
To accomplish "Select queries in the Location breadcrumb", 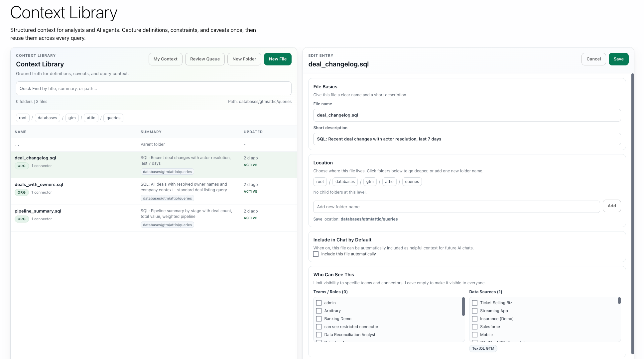I will click(x=412, y=182).
